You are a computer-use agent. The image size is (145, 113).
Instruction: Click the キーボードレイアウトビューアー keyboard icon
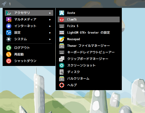point(62,52)
